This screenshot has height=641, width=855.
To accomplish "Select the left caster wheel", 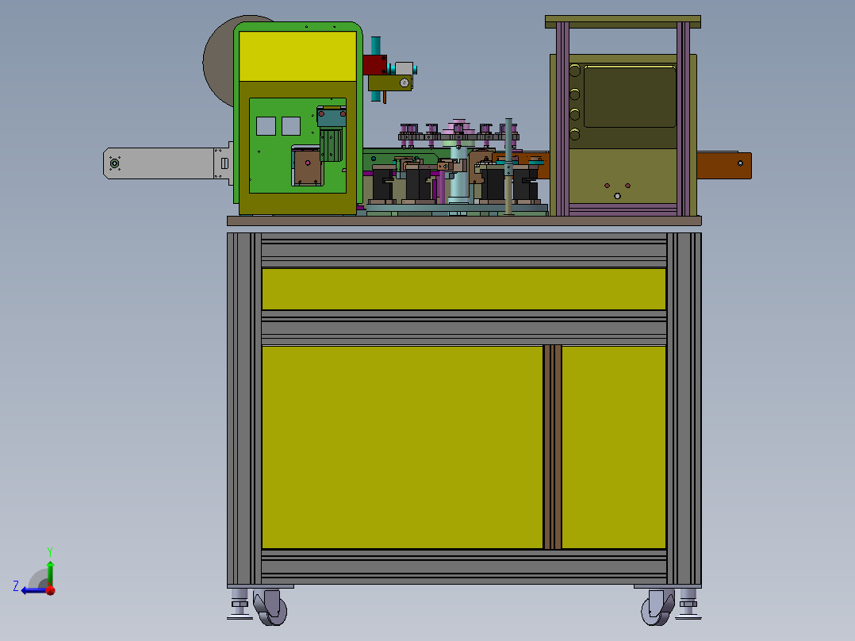I will [x=271, y=607].
